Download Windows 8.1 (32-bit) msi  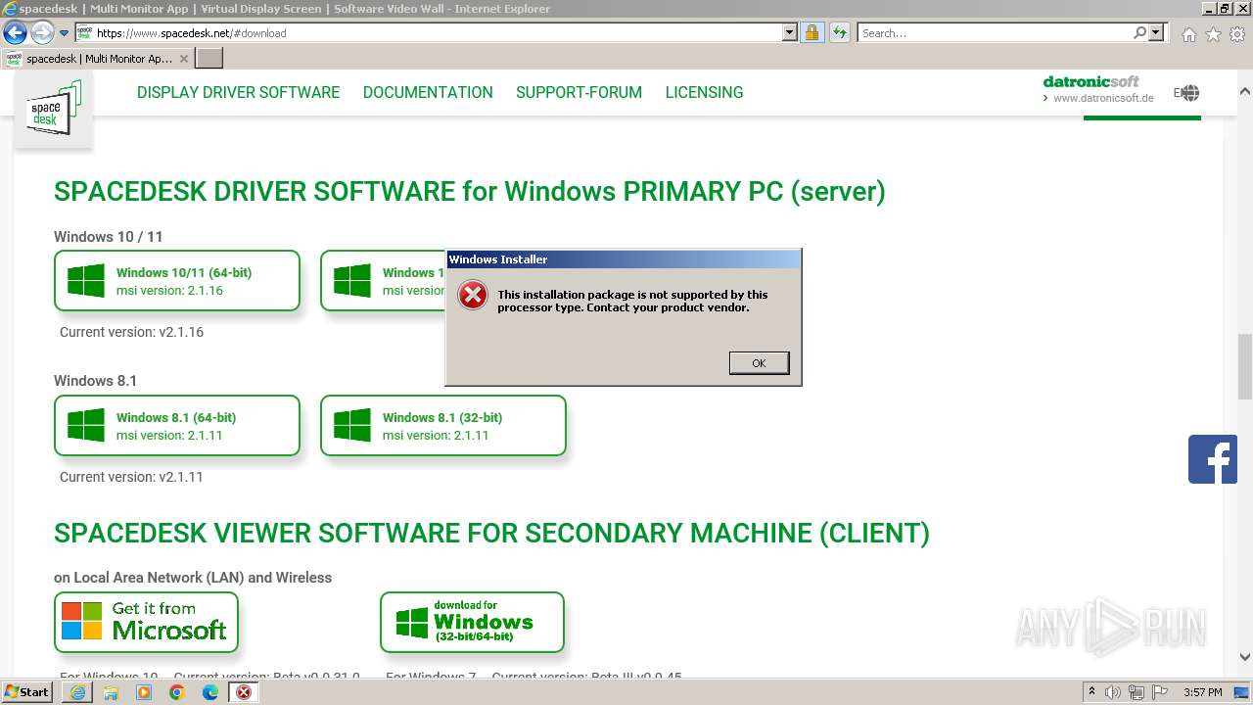coord(443,426)
